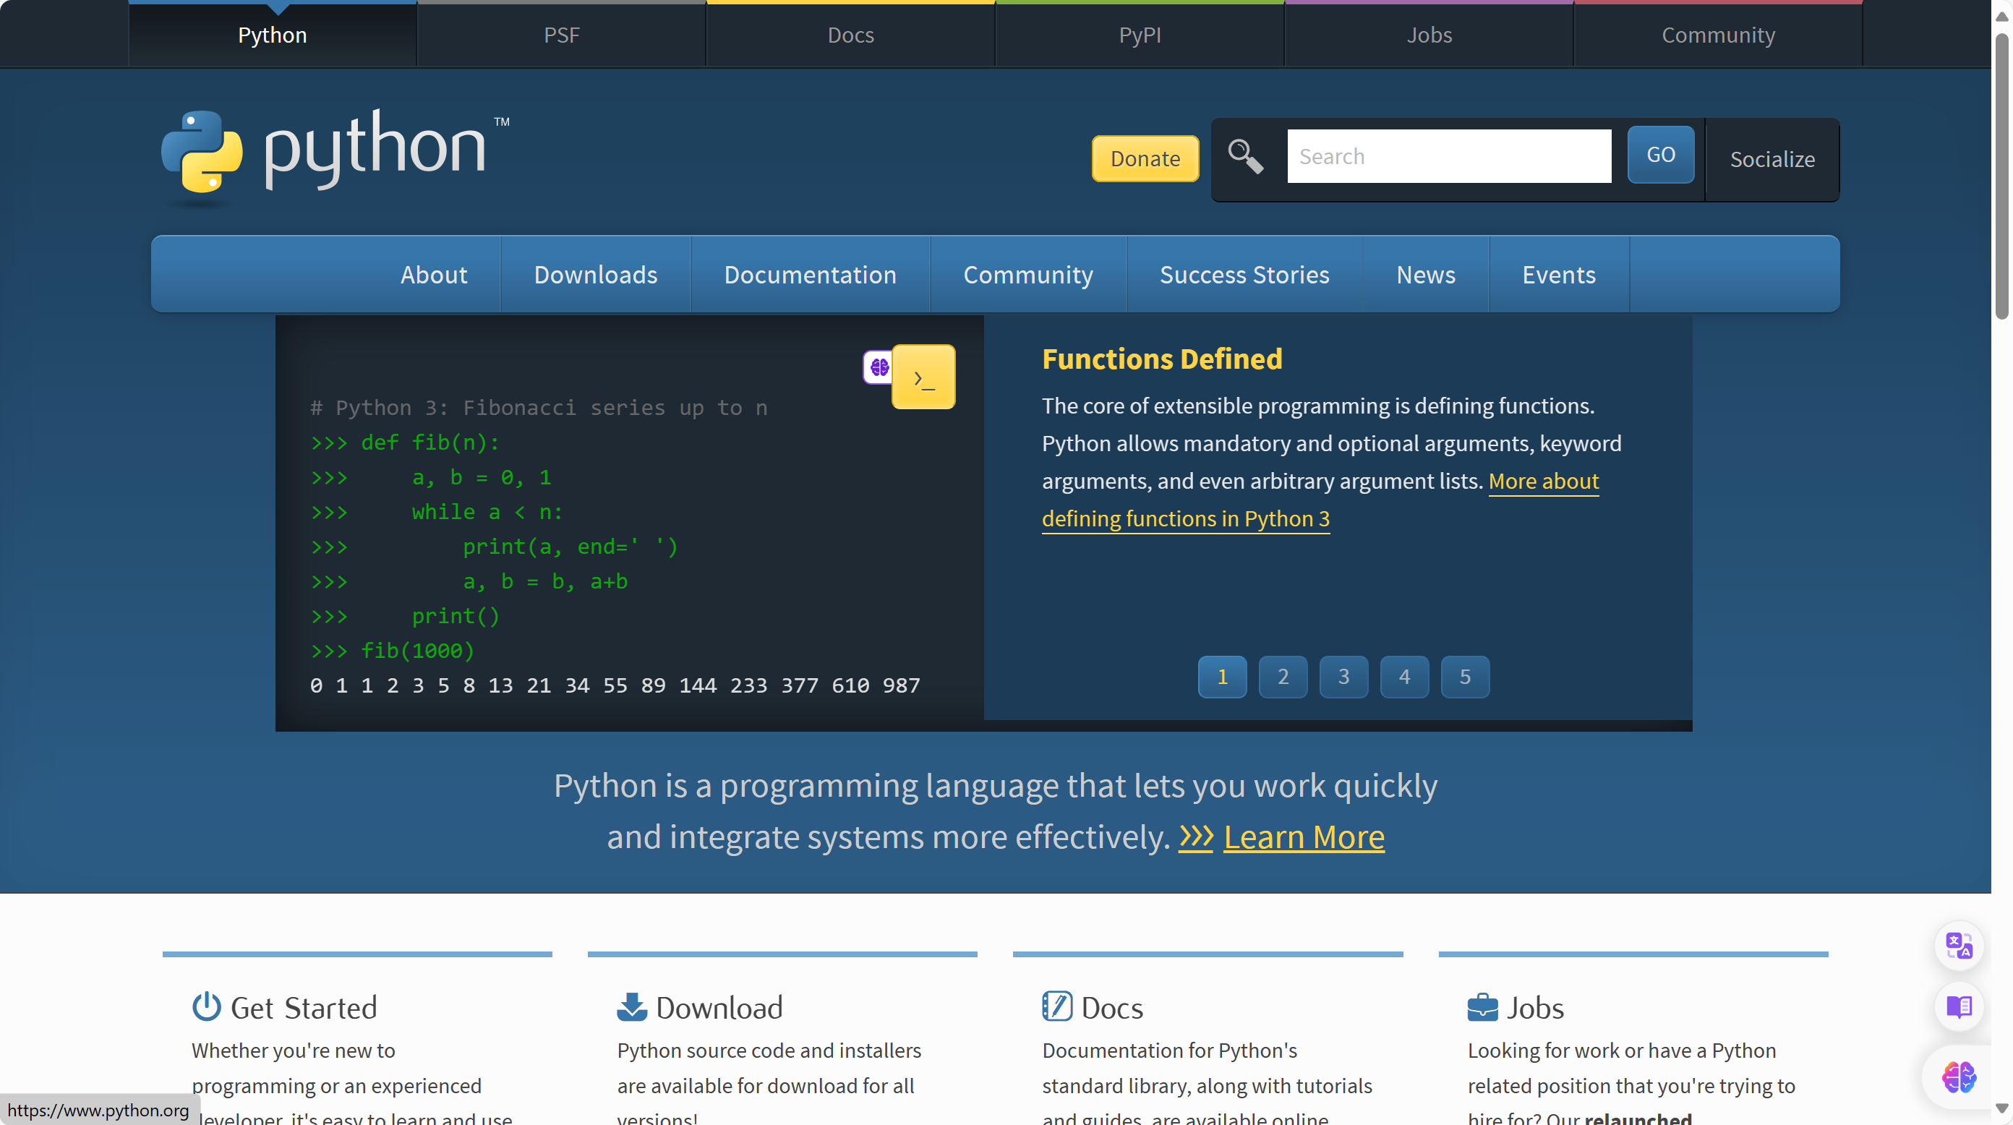Select slide 5 in the code carousel
Screen dimensions: 2013x1125
[x=1464, y=677]
